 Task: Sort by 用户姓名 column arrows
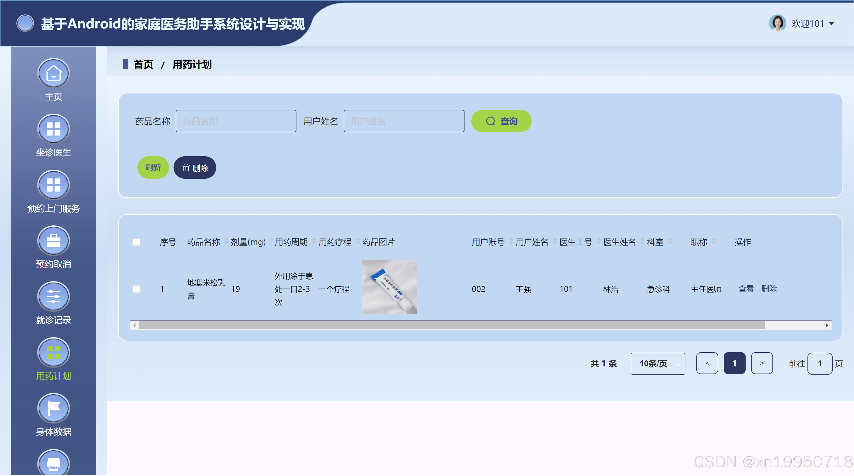coord(554,242)
